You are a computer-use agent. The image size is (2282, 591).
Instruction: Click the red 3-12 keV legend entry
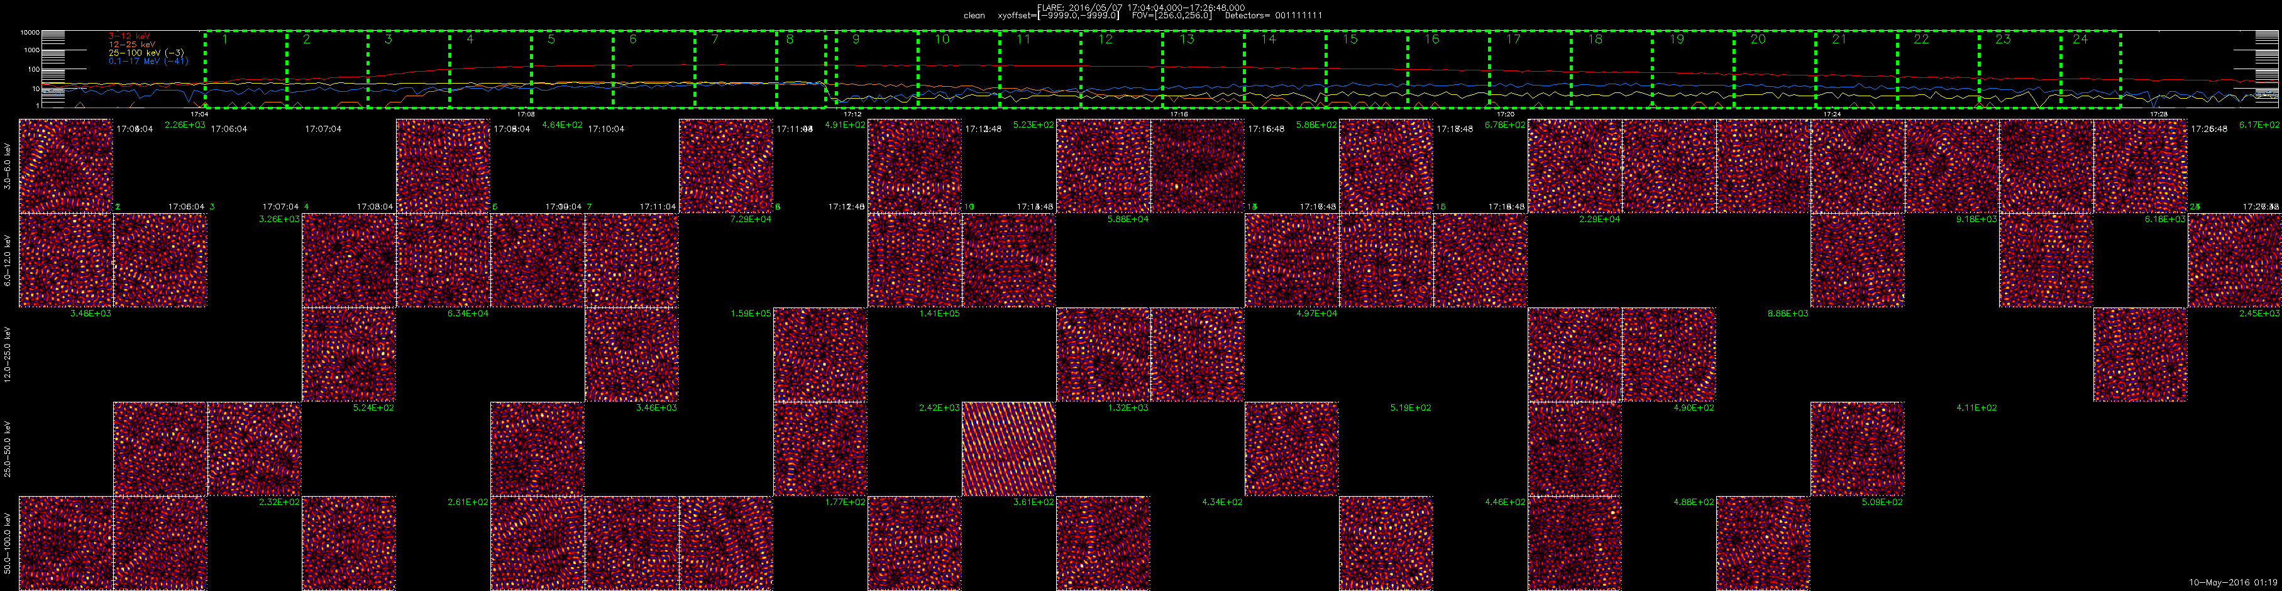tap(130, 35)
